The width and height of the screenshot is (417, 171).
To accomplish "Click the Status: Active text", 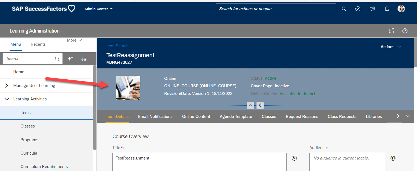I will pos(263,78).
